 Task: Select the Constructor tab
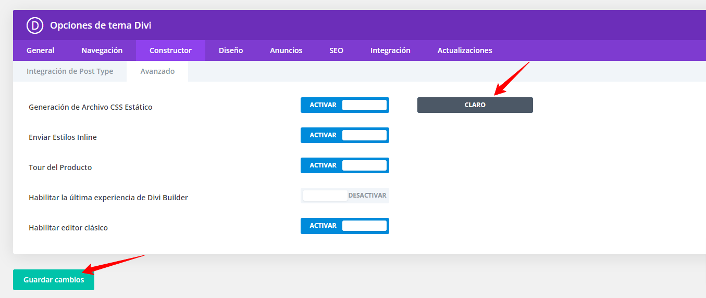coord(170,50)
